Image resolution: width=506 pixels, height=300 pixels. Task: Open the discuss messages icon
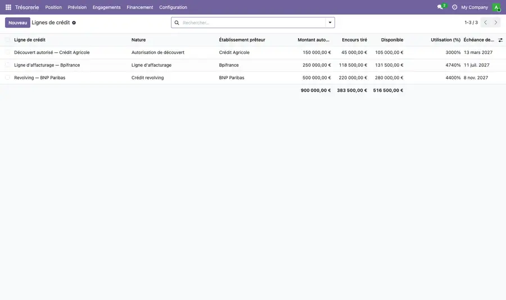click(440, 7)
